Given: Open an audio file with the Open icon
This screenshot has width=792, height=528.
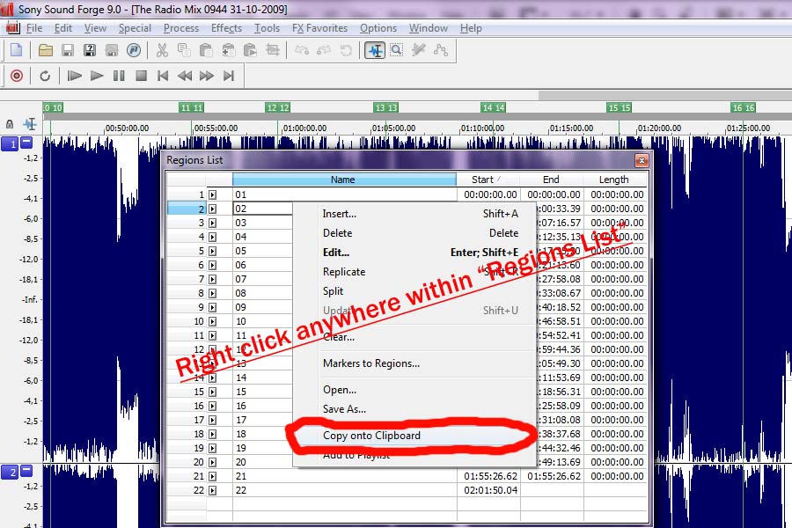Looking at the screenshot, I should tap(44, 50).
